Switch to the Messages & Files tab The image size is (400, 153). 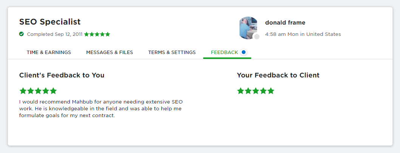tap(110, 53)
